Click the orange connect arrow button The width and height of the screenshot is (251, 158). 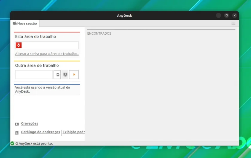click(74, 75)
